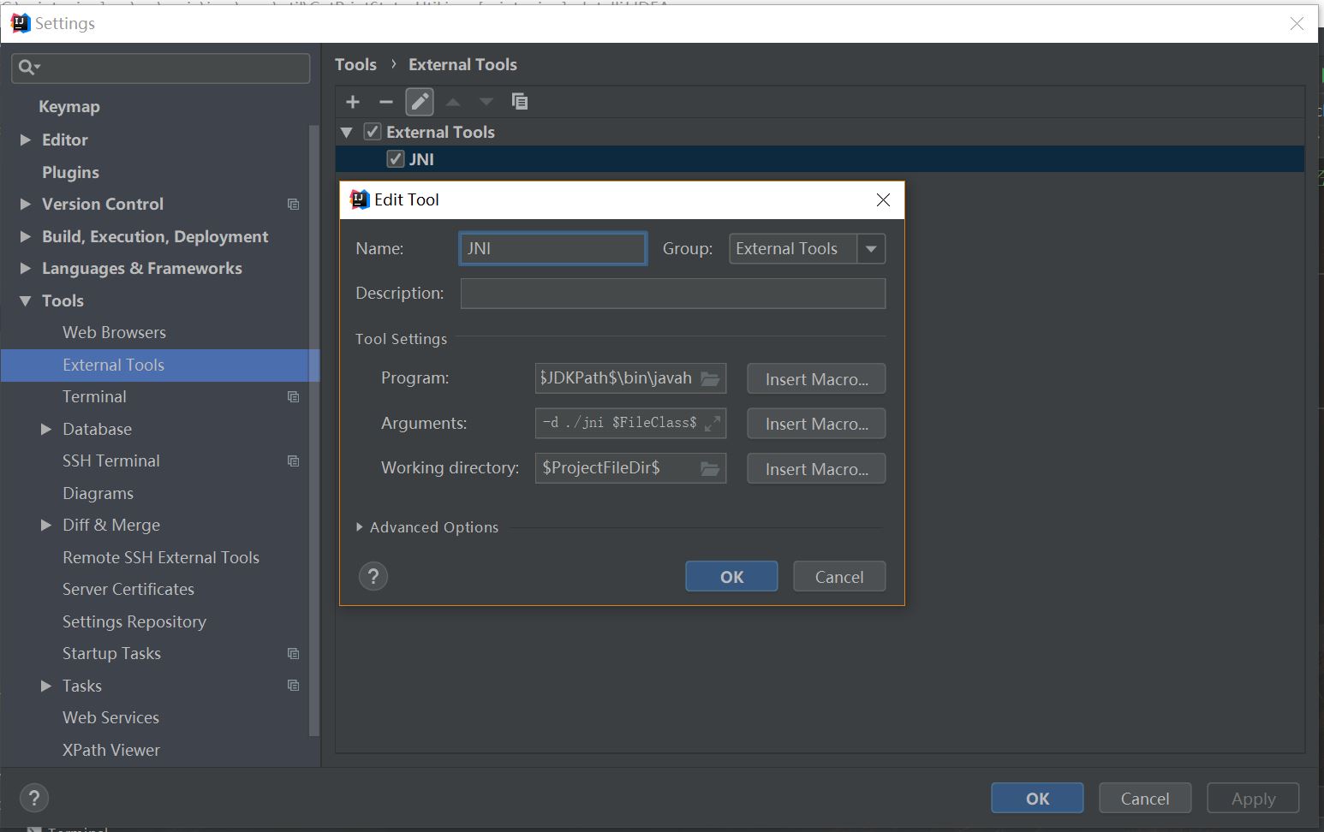Open help in Settings window
The width and height of the screenshot is (1324, 832).
pos(34,798)
